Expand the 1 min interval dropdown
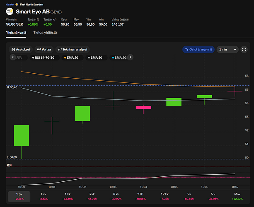The height and width of the screenshot is (207, 254). point(227,50)
